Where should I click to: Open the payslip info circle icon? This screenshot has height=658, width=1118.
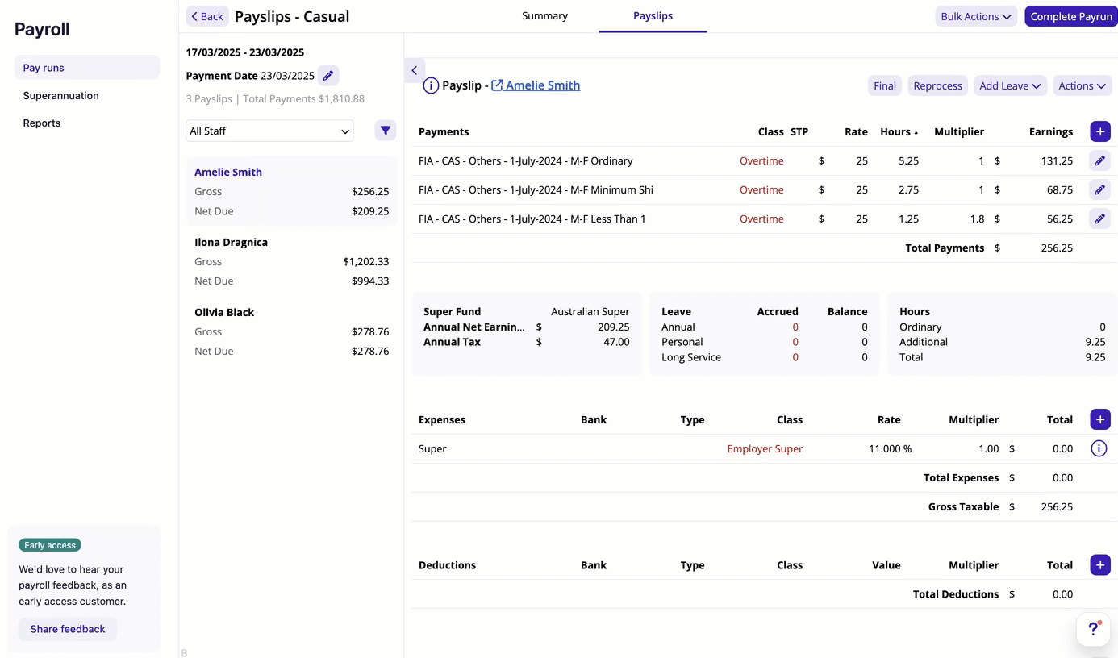click(x=431, y=85)
